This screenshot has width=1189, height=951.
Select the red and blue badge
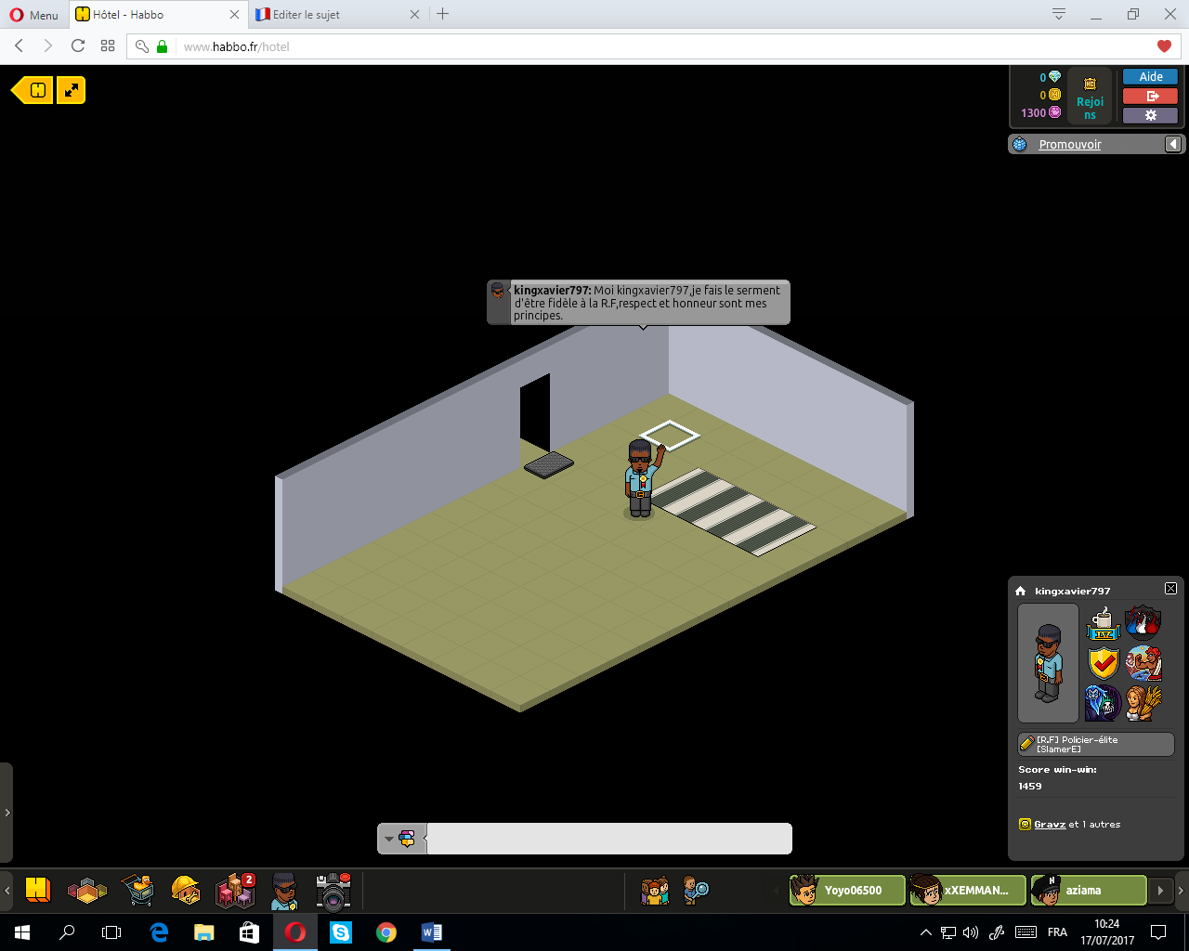tap(1143, 623)
